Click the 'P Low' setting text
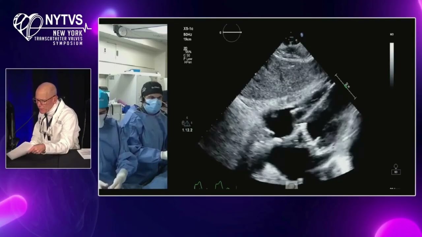This screenshot has height=237, width=422. coord(188,59)
